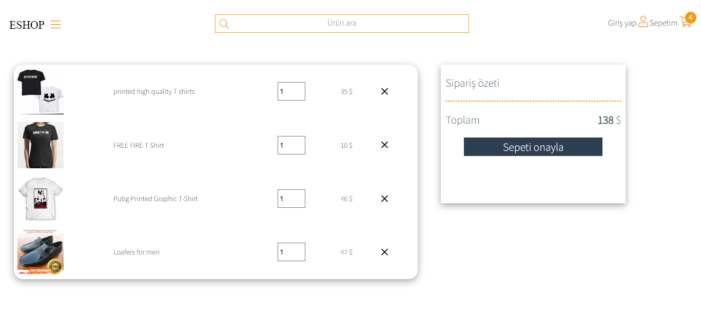Click the cart item count badge showing 4
The image size is (701, 333).
pos(691,17)
